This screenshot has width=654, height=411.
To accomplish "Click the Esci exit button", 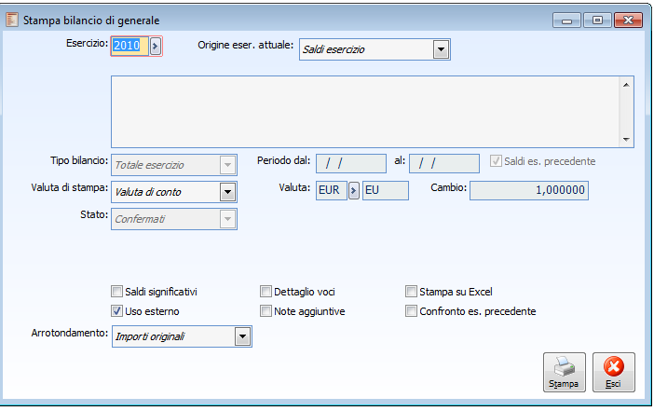I will pos(614,372).
